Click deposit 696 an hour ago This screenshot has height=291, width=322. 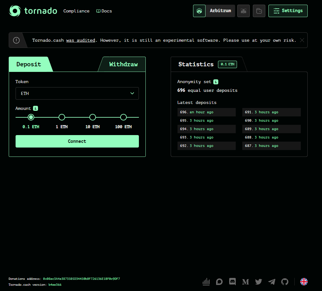[x=206, y=112]
